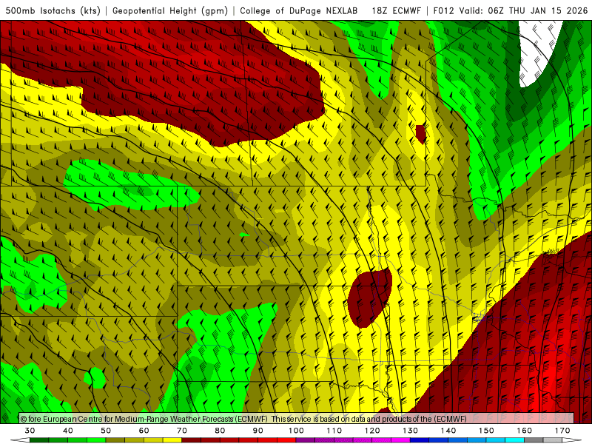Click the 70 value on the legend
The height and width of the screenshot is (444, 592).
point(182,431)
